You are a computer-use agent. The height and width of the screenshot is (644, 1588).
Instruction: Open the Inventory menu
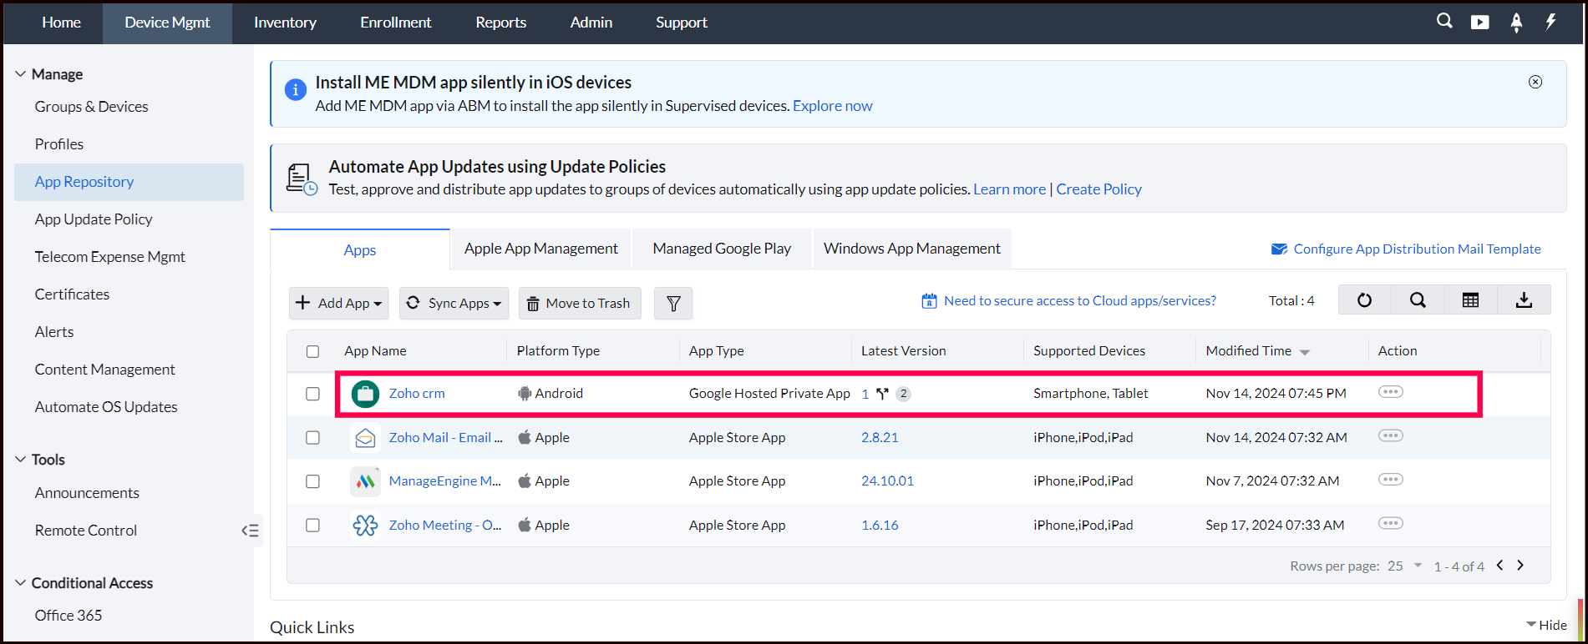[x=285, y=23]
